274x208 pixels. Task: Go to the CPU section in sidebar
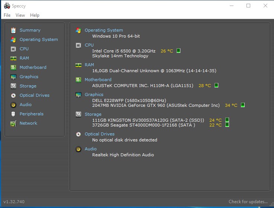pyautogui.click(x=24, y=49)
